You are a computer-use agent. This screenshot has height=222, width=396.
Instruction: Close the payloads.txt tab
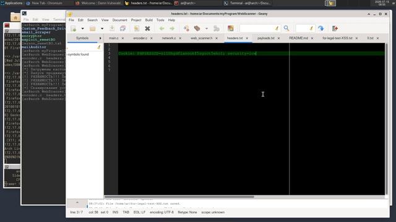[278, 38]
